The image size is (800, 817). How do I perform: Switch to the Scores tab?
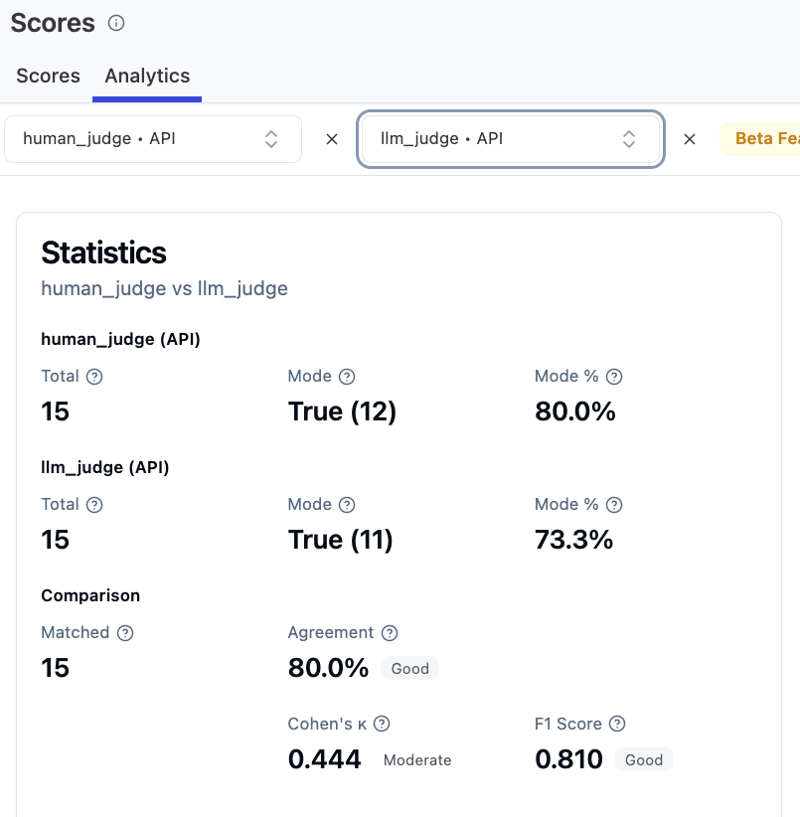tap(48, 77)
